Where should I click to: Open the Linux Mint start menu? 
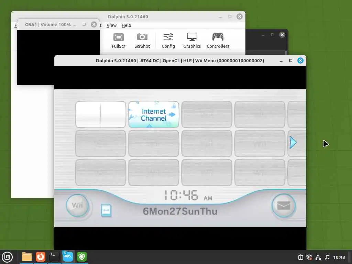(7, 257)
